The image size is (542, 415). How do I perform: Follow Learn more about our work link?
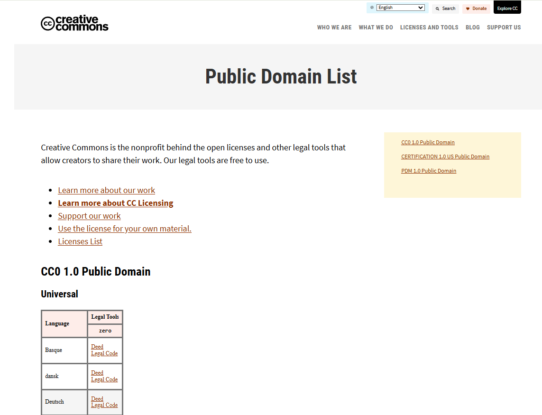click(107, 190)
